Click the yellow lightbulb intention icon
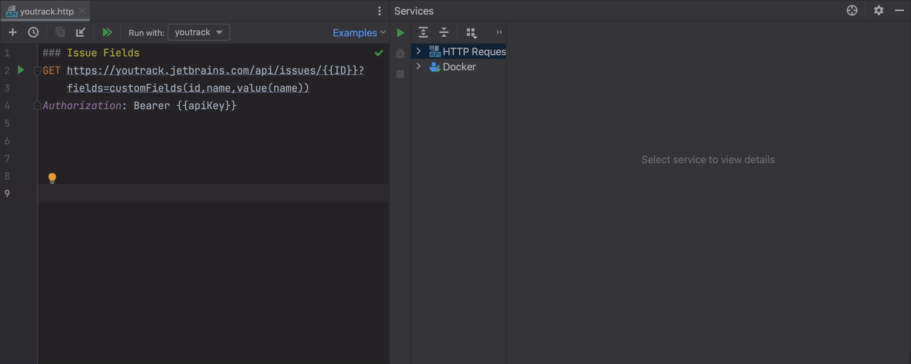This screenshot has height=364, width=911. point(52,178)
